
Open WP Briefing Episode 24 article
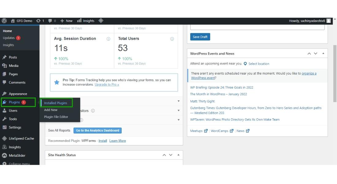coord(222,87)
